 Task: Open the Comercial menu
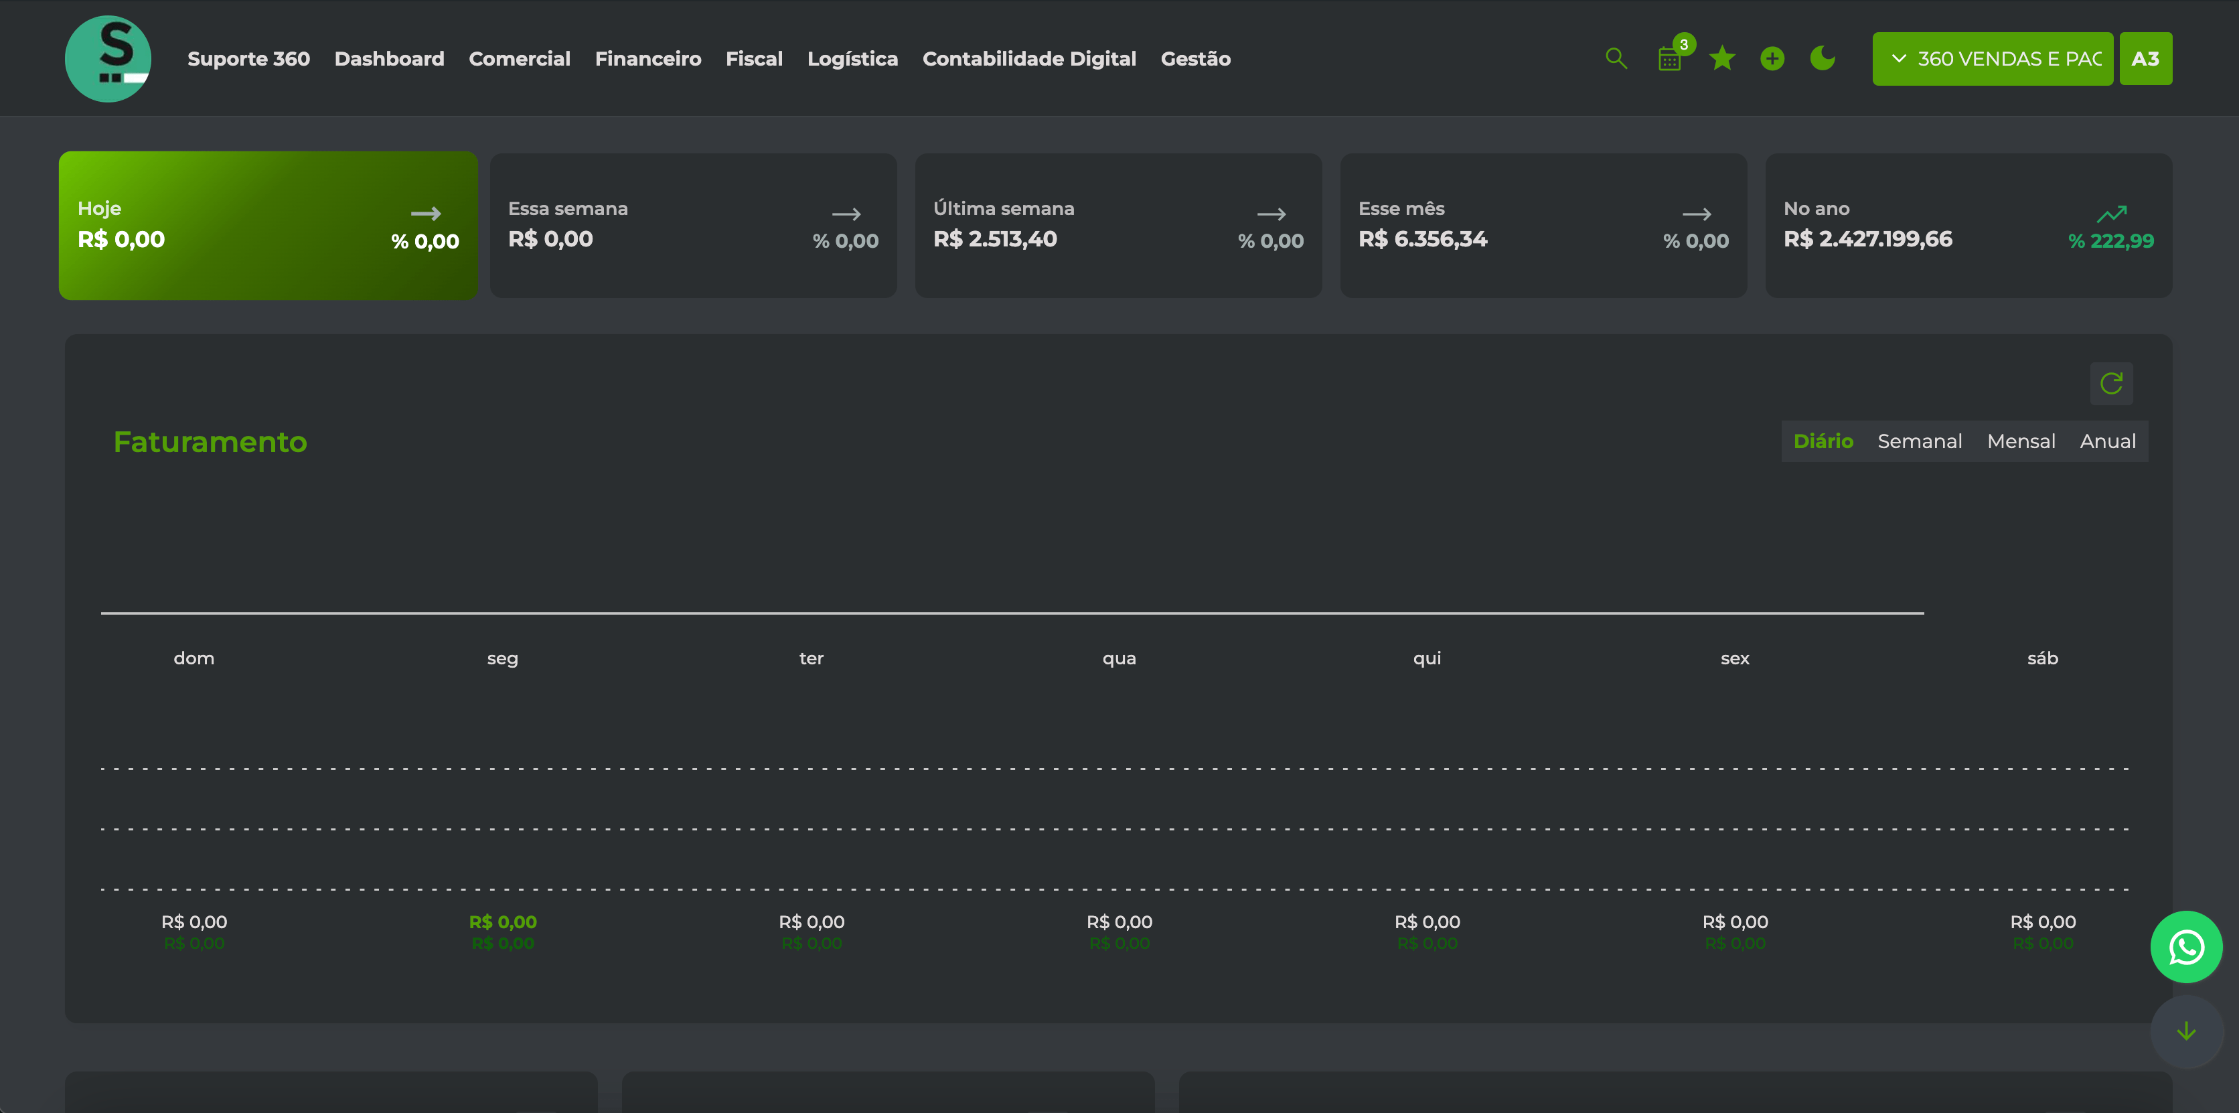pyautogui.click(x=520, y=58)
